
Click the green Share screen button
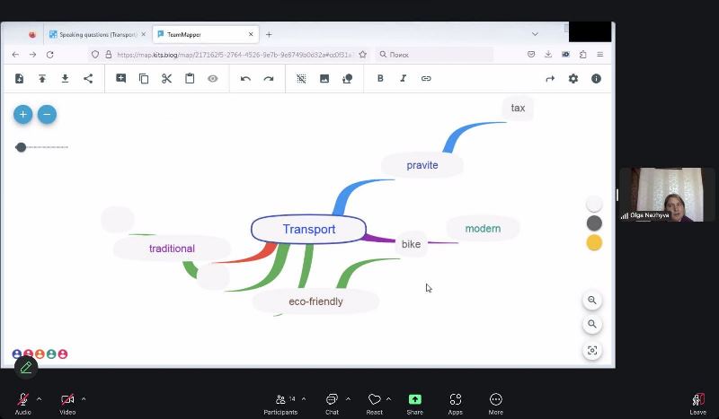tap(414, 404)
